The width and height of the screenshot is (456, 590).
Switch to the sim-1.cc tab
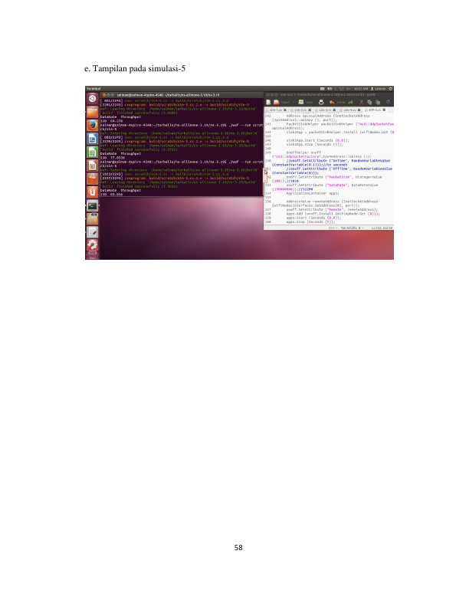275,110
